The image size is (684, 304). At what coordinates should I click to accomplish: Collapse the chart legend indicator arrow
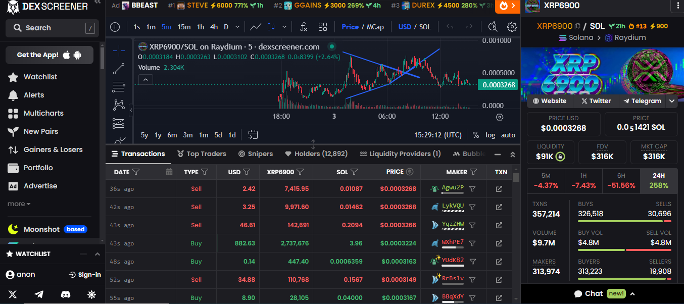point(145,79)
